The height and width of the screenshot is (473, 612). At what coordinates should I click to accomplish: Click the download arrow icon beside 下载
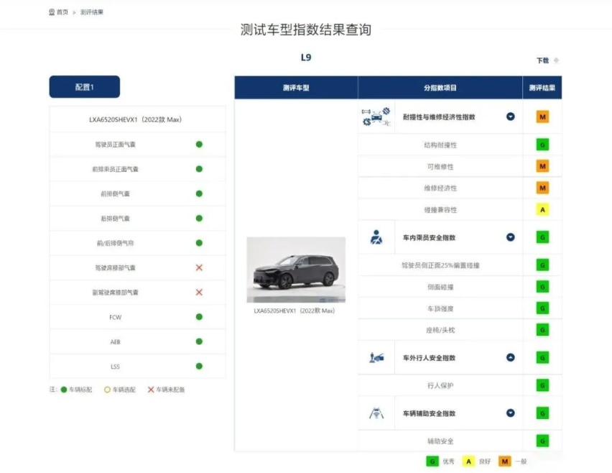point(556,60)
